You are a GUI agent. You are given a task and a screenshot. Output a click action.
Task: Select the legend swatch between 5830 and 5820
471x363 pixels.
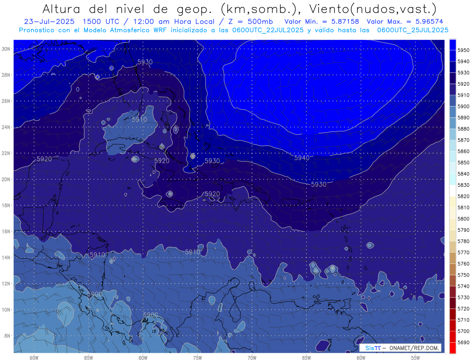pos(453,190)
